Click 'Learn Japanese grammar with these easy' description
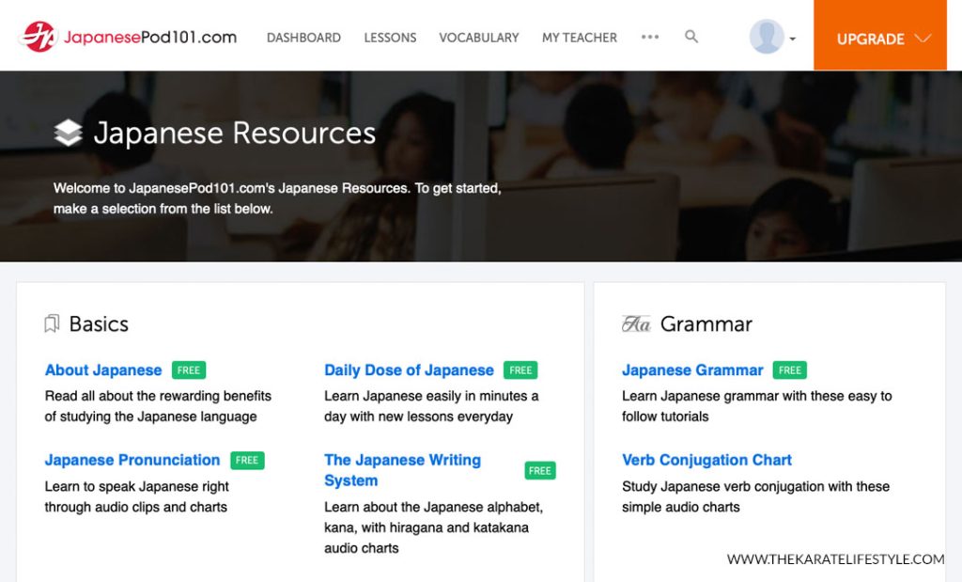This screenshot has width=962, height=582. [x=756, y=406]
